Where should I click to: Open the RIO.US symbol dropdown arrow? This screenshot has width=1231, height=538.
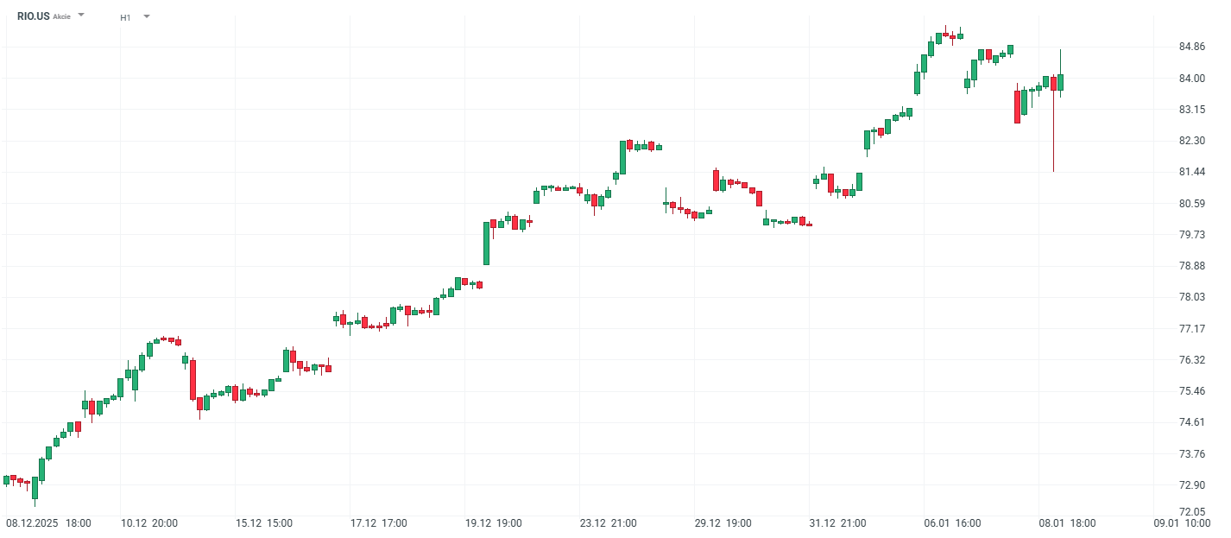click(x=81, y=16)
